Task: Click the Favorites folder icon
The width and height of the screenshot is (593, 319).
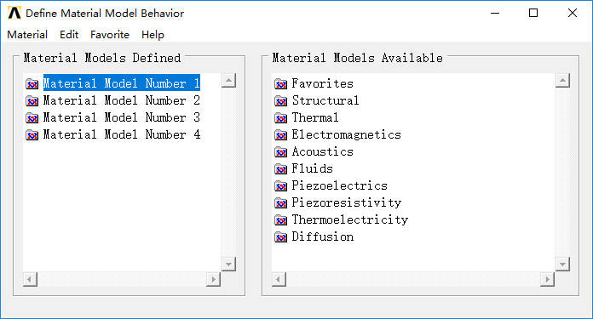Action: click(280, 84)
